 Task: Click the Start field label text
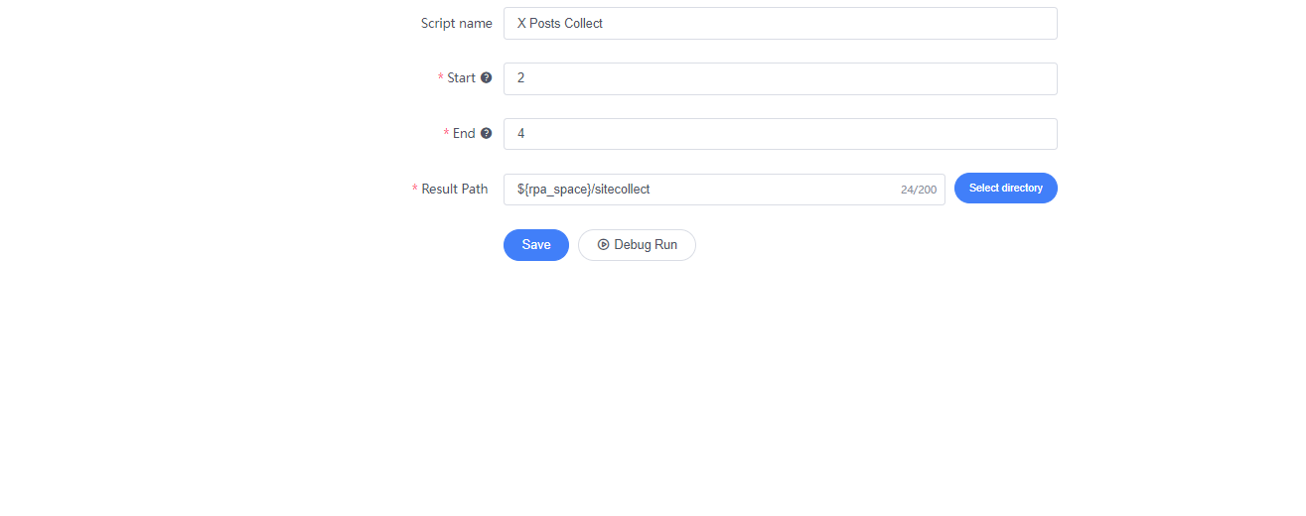pyautogui.click(x=462, y=78)
